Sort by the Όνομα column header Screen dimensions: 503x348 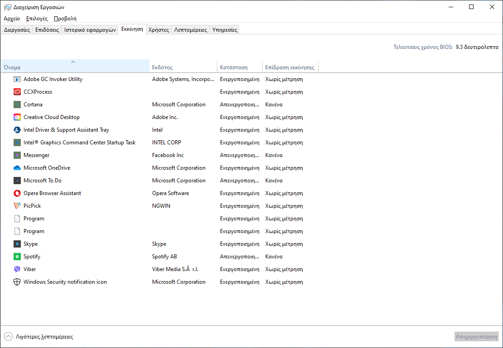[75, 67]
